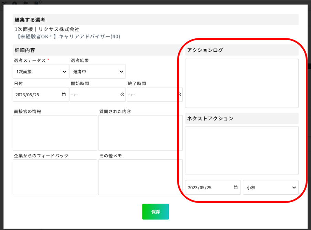
Task: Focus the アクションログ text area
Action: 242,83
